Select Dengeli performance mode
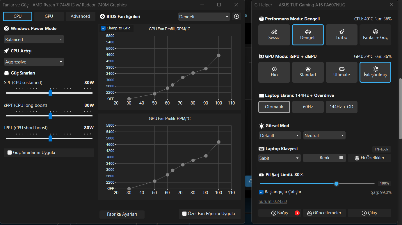 (x=308, y=35)
